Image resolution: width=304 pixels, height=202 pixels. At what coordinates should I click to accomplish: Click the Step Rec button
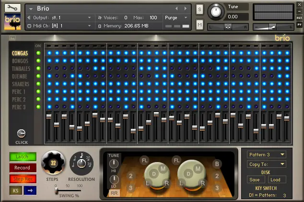point(23,179)
